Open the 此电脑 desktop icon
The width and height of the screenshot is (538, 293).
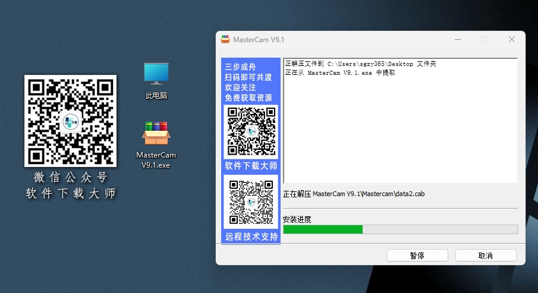coord(156,81)
